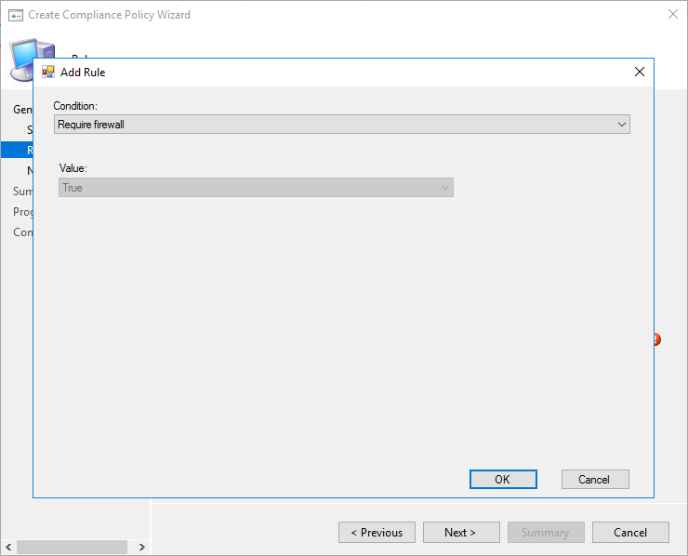Confirm the rule with the OK button

coord(502,480)
